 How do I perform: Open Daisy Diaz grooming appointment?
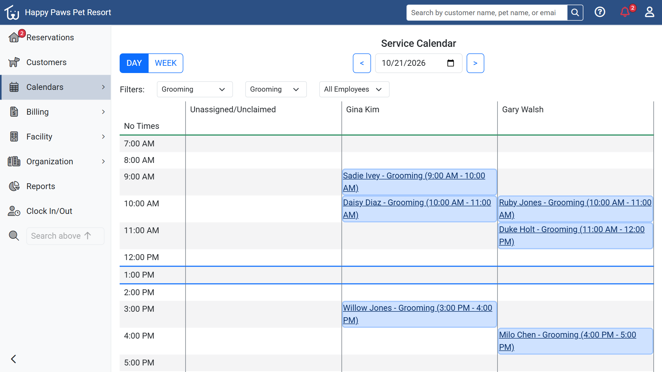click(x=419, y=209)
